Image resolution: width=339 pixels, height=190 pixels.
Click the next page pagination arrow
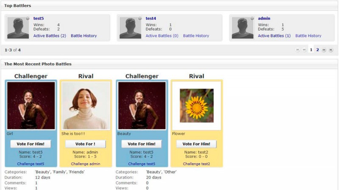324,50
